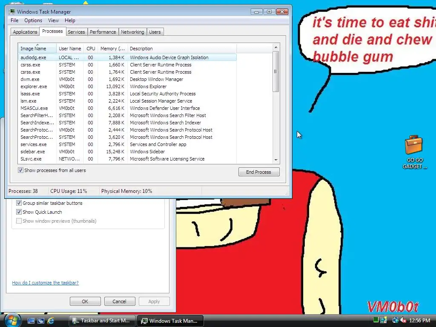
Task: Click Taskbar and Start Menu taskbar button
Action: click(102, 321)
